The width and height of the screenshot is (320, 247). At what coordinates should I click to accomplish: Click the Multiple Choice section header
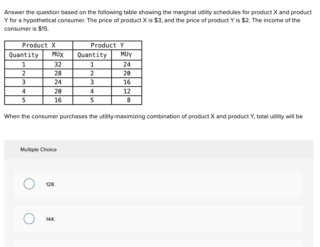(38, 149)
